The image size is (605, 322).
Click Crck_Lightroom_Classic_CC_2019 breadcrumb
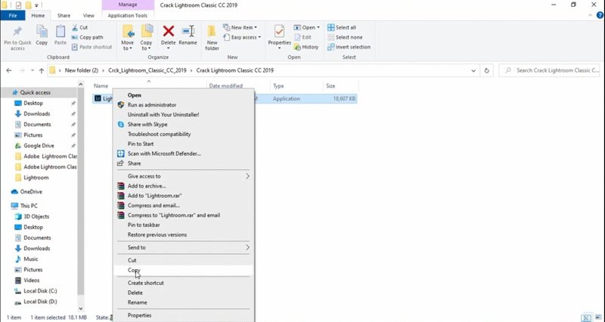click(147, 70)
